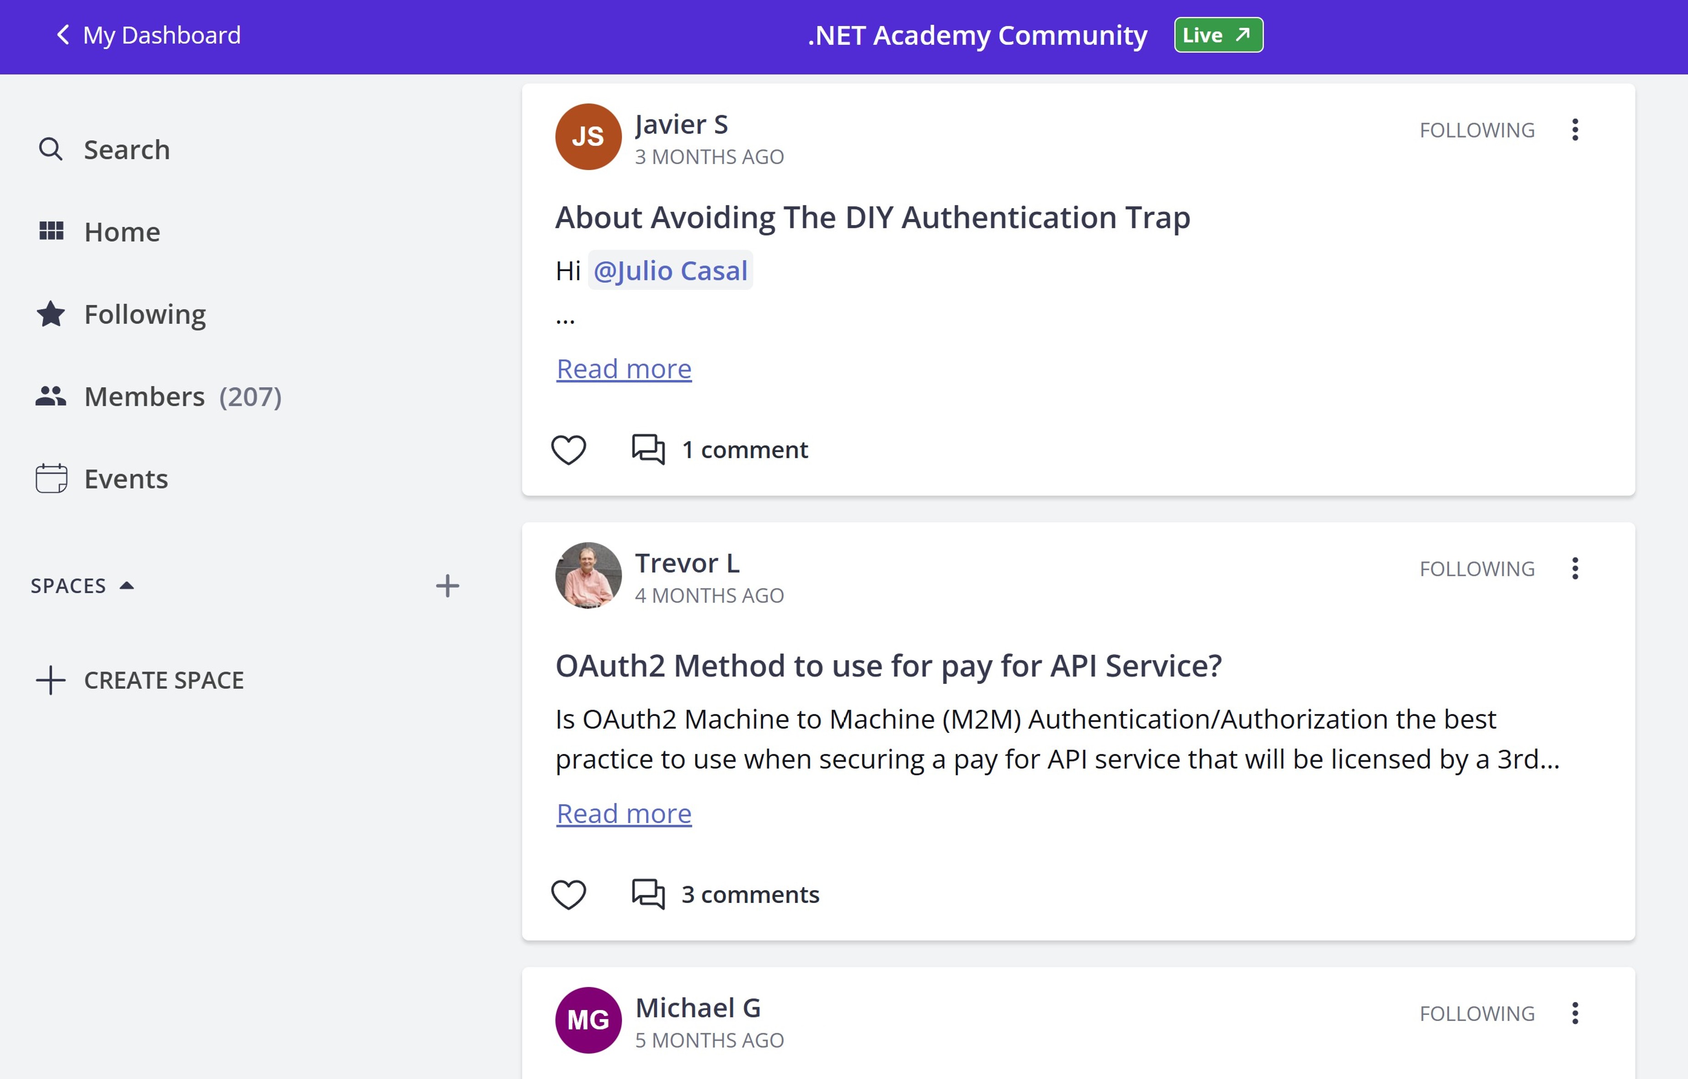Like Javier S's post with heart icon

[568, 449]
